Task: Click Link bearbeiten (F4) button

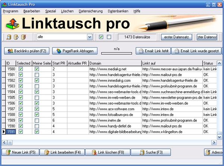Action: [x=63, y=152]
